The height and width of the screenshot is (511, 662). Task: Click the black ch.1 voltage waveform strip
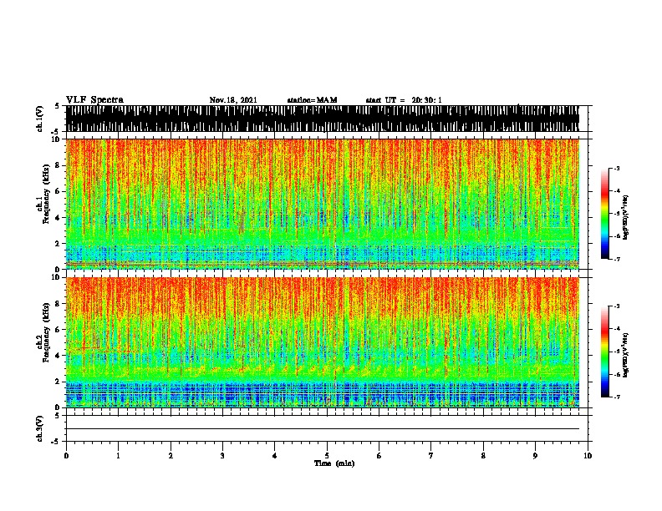[323, 119]
